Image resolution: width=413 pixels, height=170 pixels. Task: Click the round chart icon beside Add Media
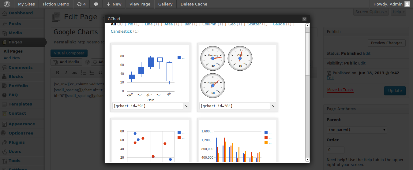pos(87,62)
